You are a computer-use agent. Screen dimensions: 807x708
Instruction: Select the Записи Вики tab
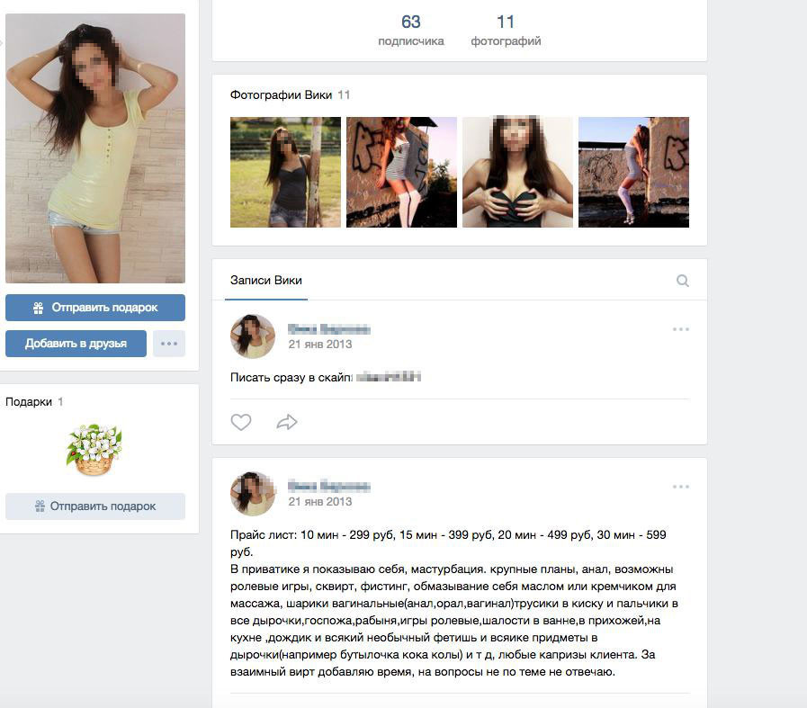pos(266,281)
